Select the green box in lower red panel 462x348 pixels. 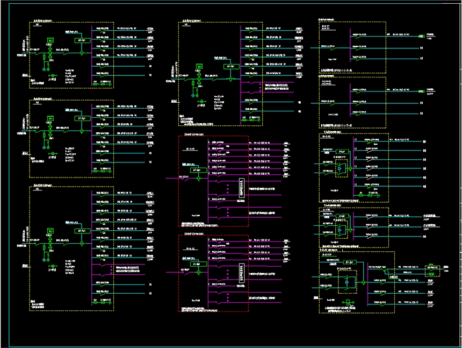pos(198,263)
